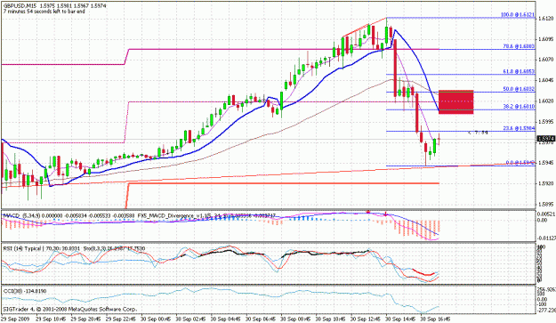Click the 29 Sep 18:45 time label
Screen dimensions: 556x323
coord(51,319)
